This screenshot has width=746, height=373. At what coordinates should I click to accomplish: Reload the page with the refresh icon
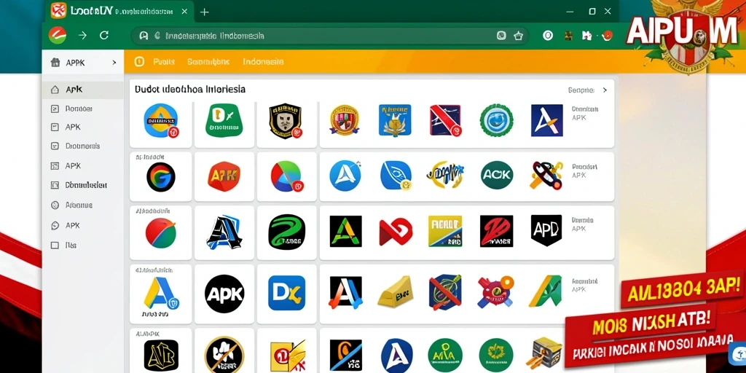tap(103, 35)
